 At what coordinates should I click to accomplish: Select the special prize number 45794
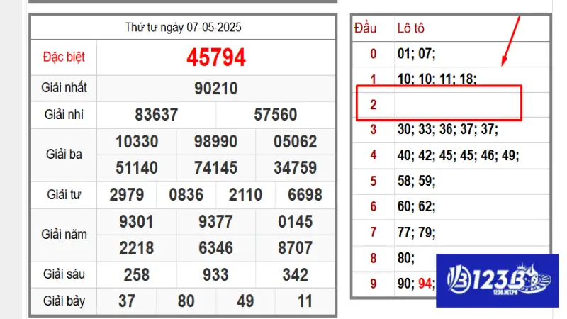point(216,57)
